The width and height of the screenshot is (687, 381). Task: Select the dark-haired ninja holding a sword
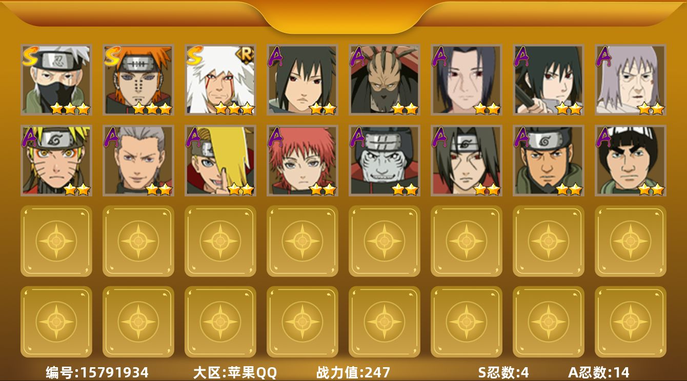point(548,80)
